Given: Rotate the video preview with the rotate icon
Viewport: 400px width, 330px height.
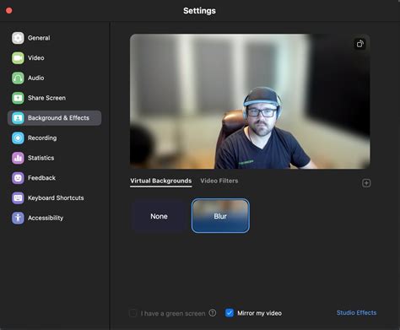Looking at the screenshot, I should [x=359, y=44].
